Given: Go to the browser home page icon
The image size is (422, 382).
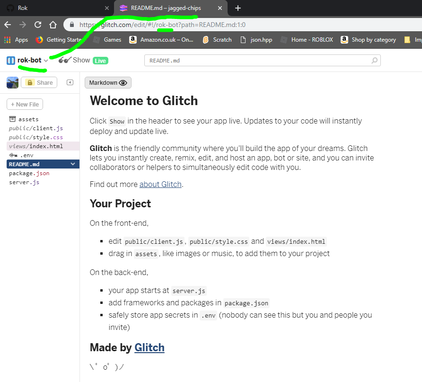Looking at the screenshot, I should (x=53, y=25).
